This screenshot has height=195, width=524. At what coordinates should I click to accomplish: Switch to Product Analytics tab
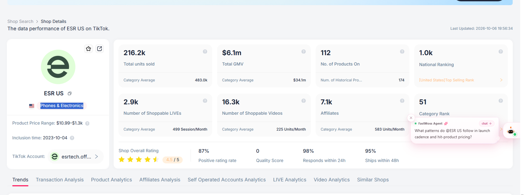111,180
